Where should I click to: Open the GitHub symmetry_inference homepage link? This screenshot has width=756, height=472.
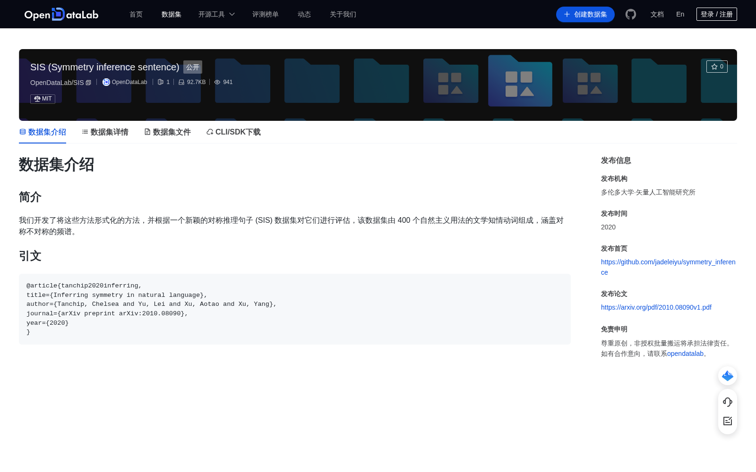click(668, 267)
